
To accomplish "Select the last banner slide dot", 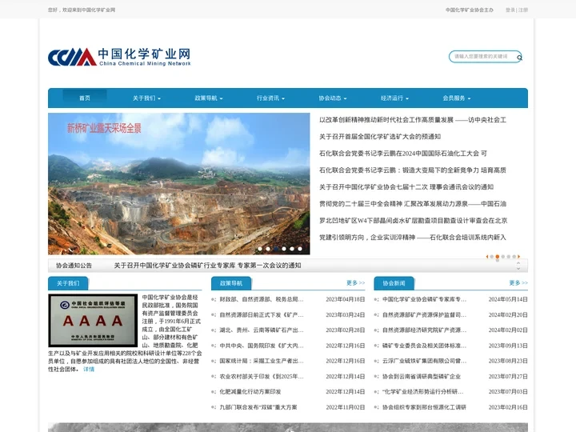I will coord(300,249).
